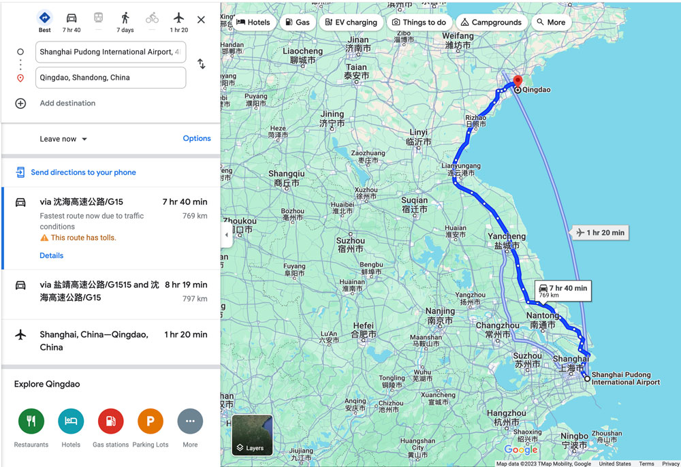Open Parking Lots in Explore Qingdao
The height and width of the screenshot is (467, 681).
151,421
